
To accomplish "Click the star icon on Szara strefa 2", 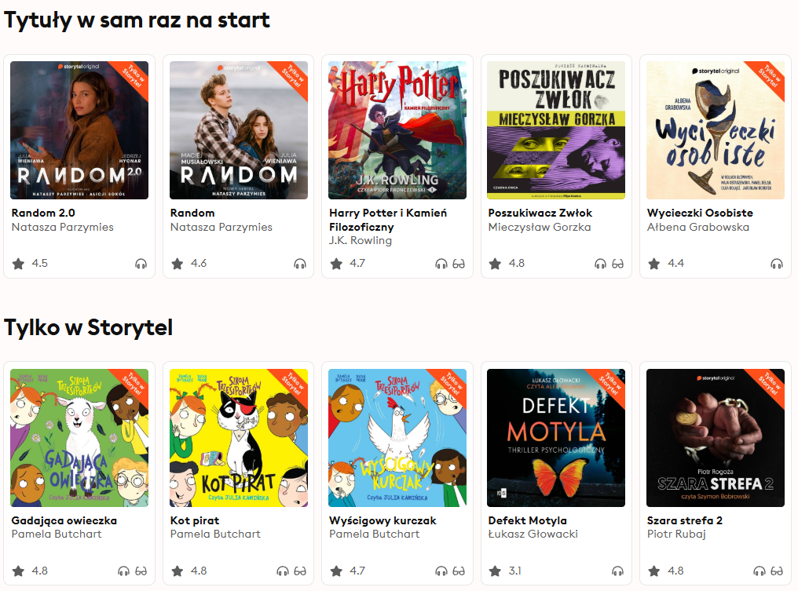I will tap(653, 571).
